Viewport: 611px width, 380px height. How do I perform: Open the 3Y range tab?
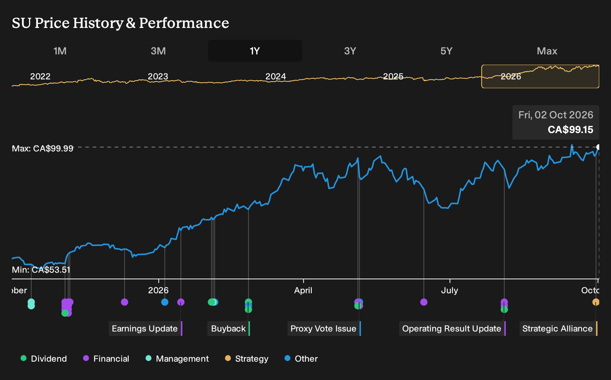[350, 51]
